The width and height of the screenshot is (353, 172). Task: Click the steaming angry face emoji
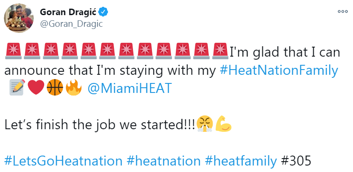(x=204, y=124)
